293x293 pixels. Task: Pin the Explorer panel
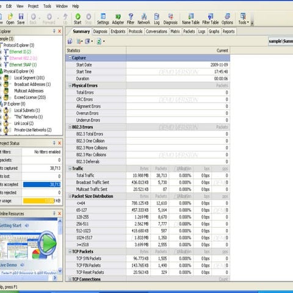(x=54, y=31)
